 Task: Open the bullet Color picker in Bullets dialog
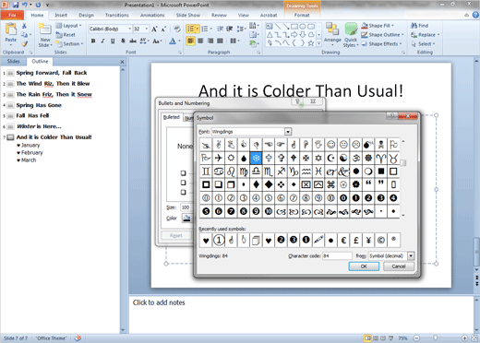click(187, 219)
